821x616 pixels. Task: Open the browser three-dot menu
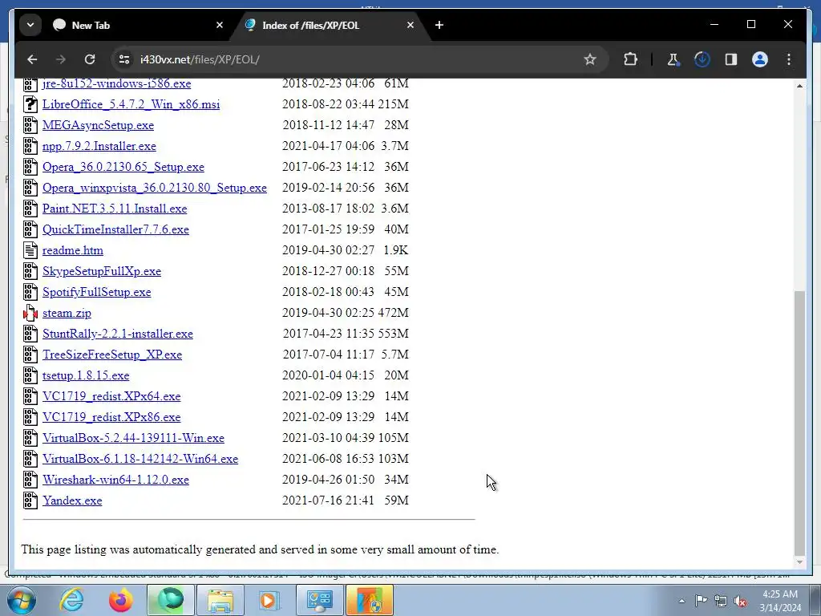[789, 59]
